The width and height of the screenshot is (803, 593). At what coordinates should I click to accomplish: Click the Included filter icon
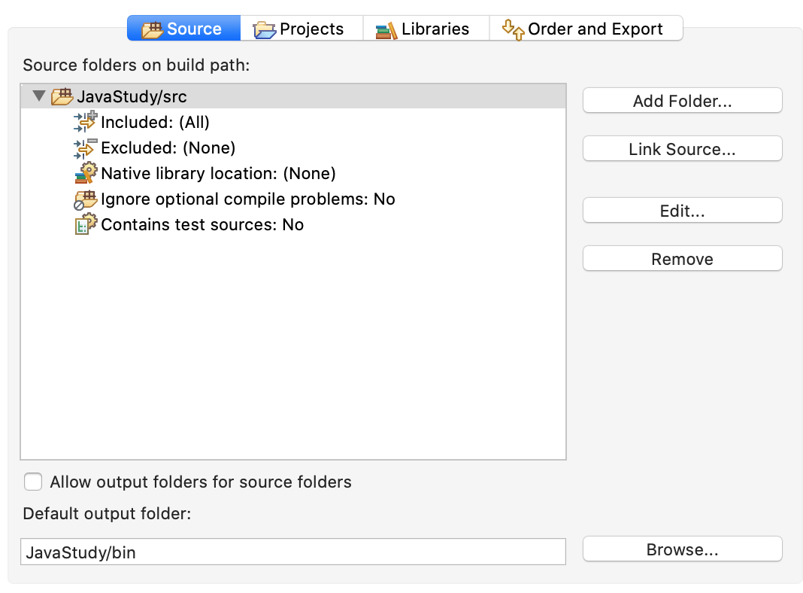tap(86, 122)
